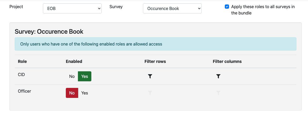Select No to disable the CID role
Image resolution: width=308 pixels, height=115 pixels.
coord(72,76)
